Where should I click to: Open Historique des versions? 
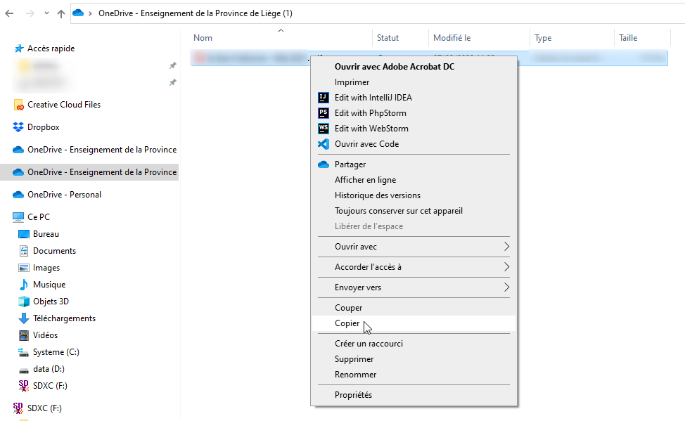[378, 195]
